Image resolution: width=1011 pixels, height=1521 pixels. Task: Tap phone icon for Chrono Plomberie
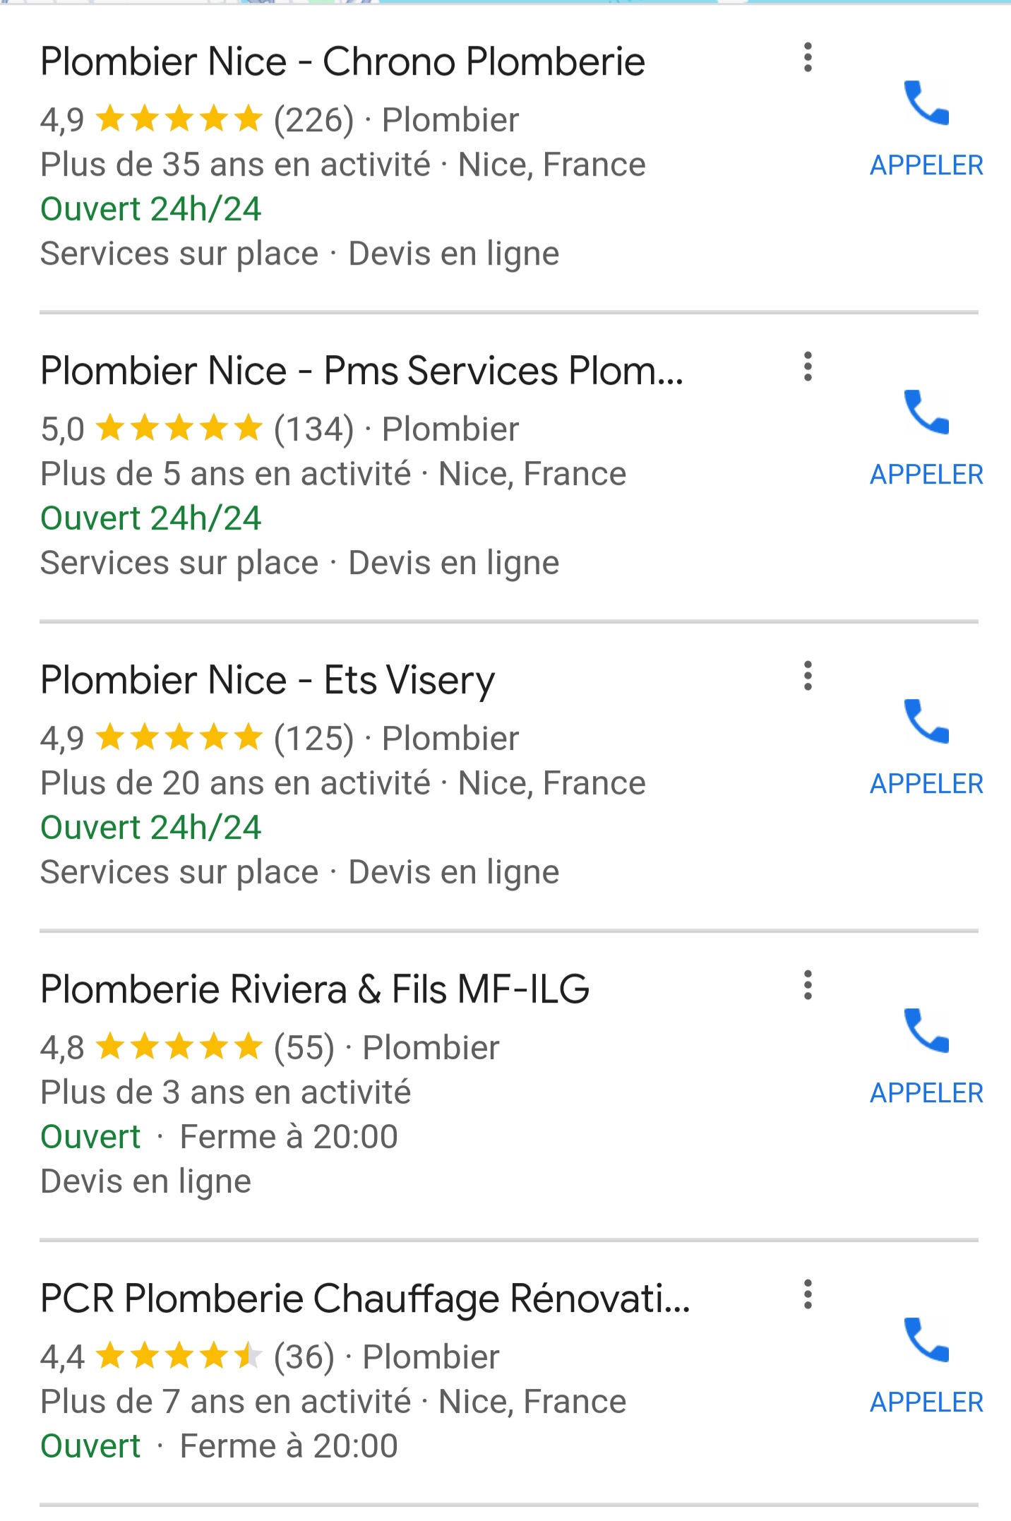926,104
